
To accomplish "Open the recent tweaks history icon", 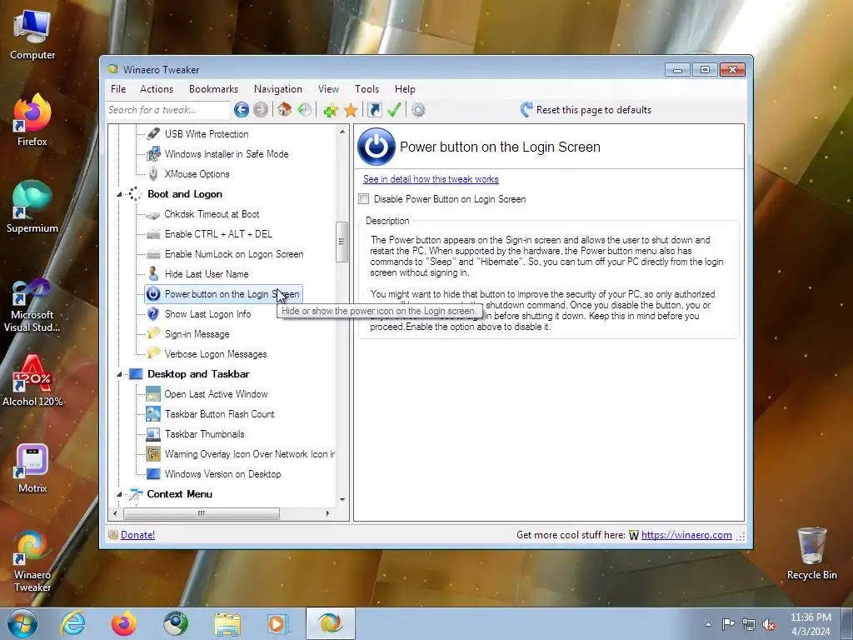I will pos(305,110).
